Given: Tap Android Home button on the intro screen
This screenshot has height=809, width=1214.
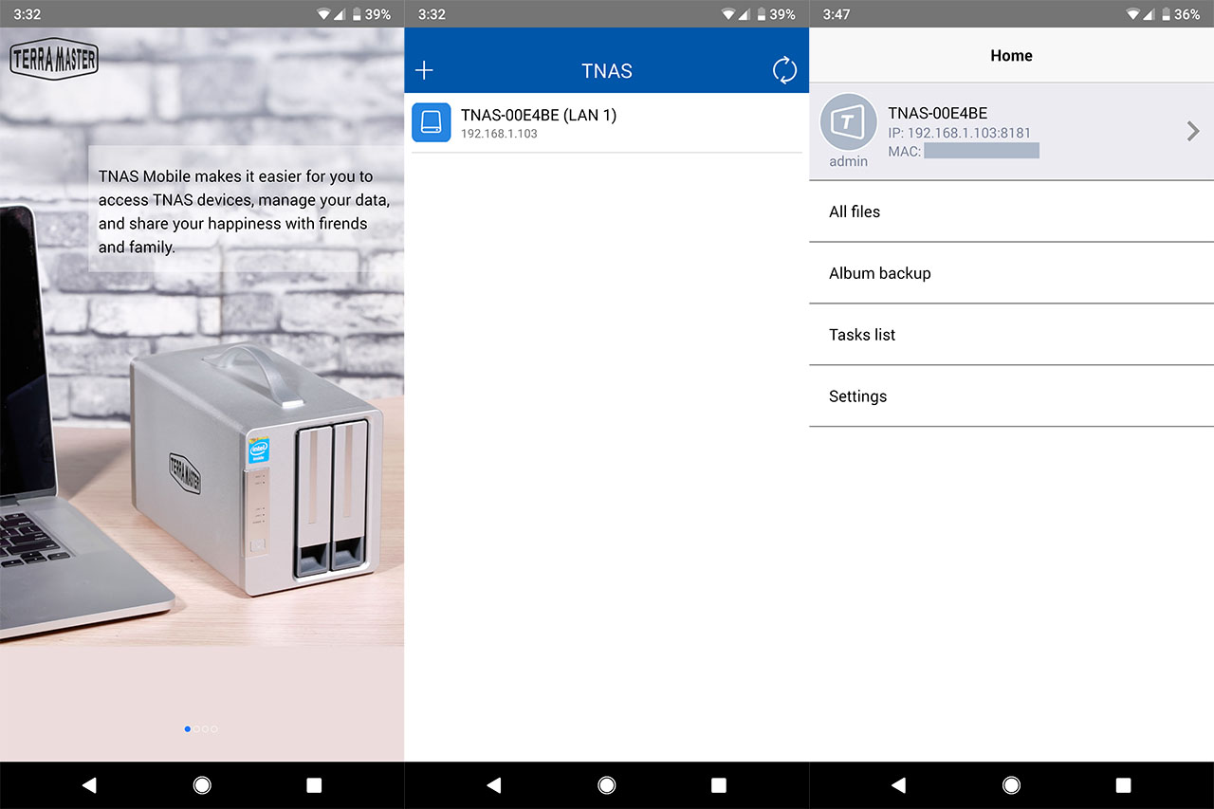Looking at the screenshot, I should pyautogui.click(x=202, y=785).
